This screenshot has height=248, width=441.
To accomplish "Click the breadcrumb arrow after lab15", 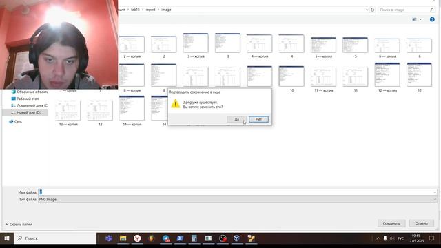I will click(x=143, y=10).
